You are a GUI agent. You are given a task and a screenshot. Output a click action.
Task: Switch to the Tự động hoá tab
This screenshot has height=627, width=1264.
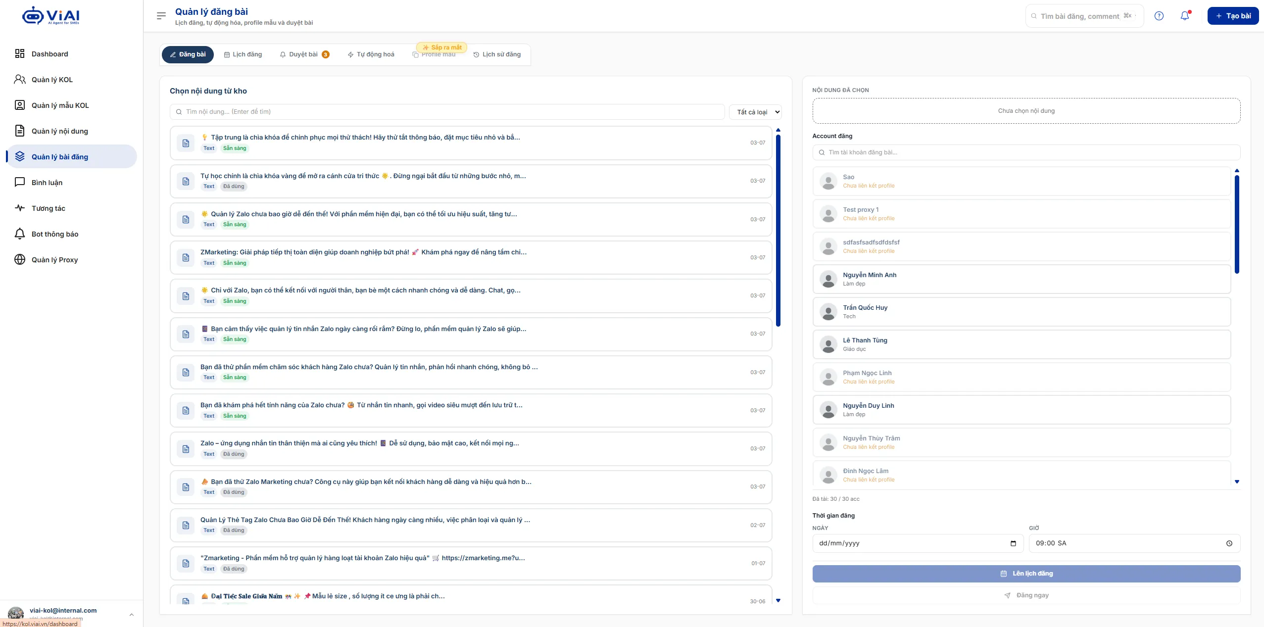pos(371,54)
